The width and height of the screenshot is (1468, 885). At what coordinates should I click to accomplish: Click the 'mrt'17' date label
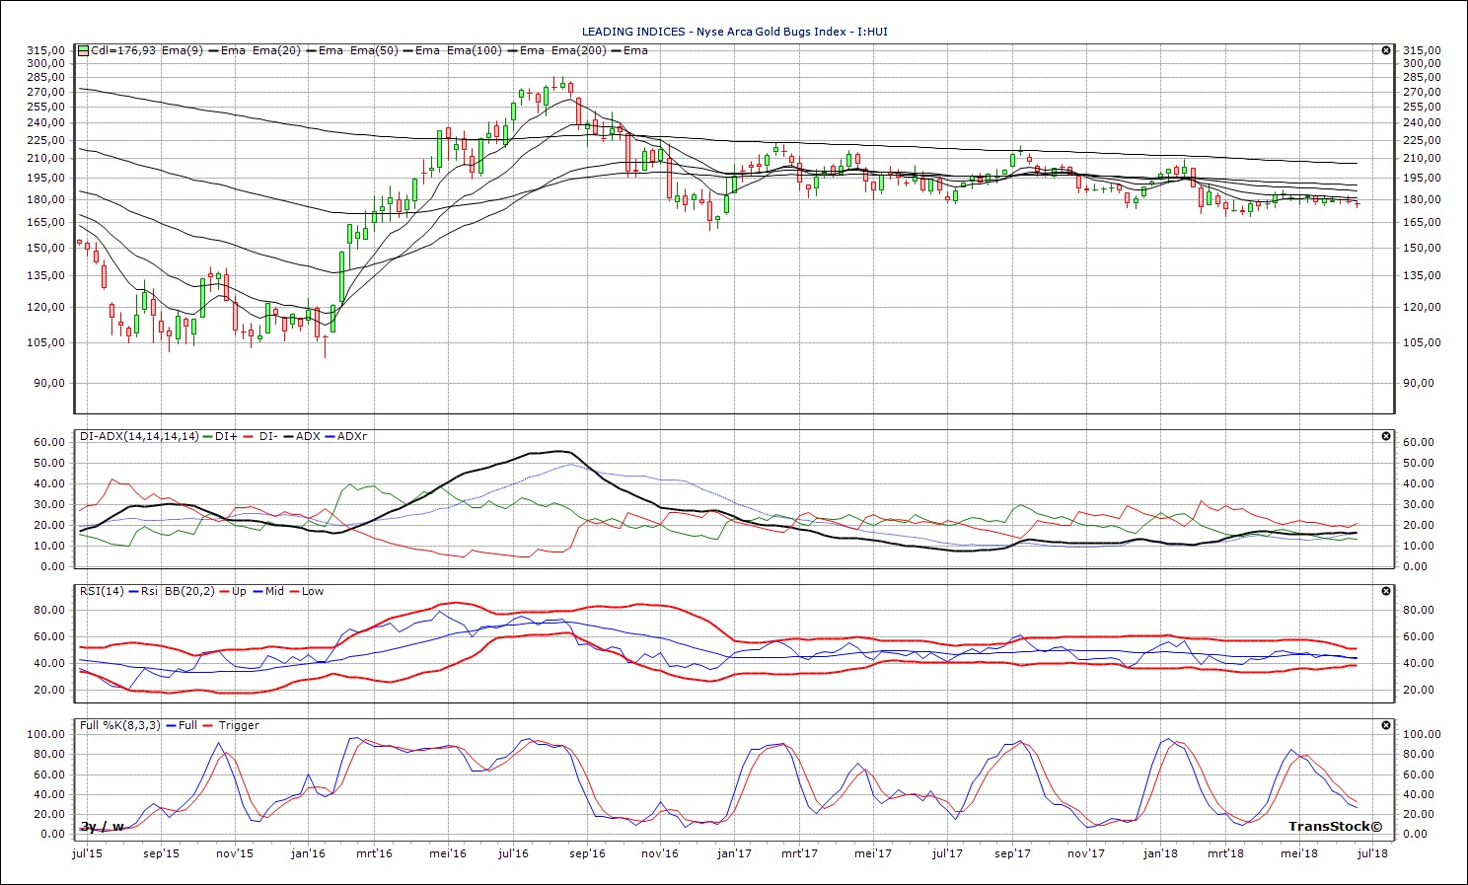(799, 853)
